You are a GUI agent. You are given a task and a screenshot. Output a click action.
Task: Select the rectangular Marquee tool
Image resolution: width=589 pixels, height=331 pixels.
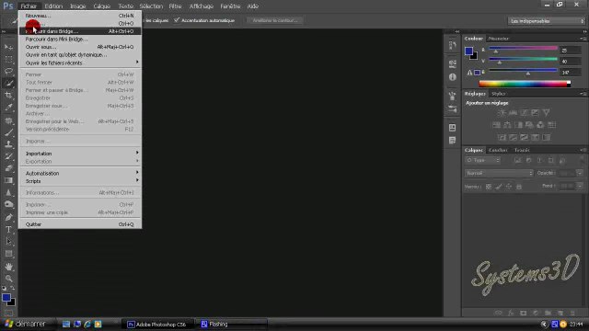(x=8, y=59)
